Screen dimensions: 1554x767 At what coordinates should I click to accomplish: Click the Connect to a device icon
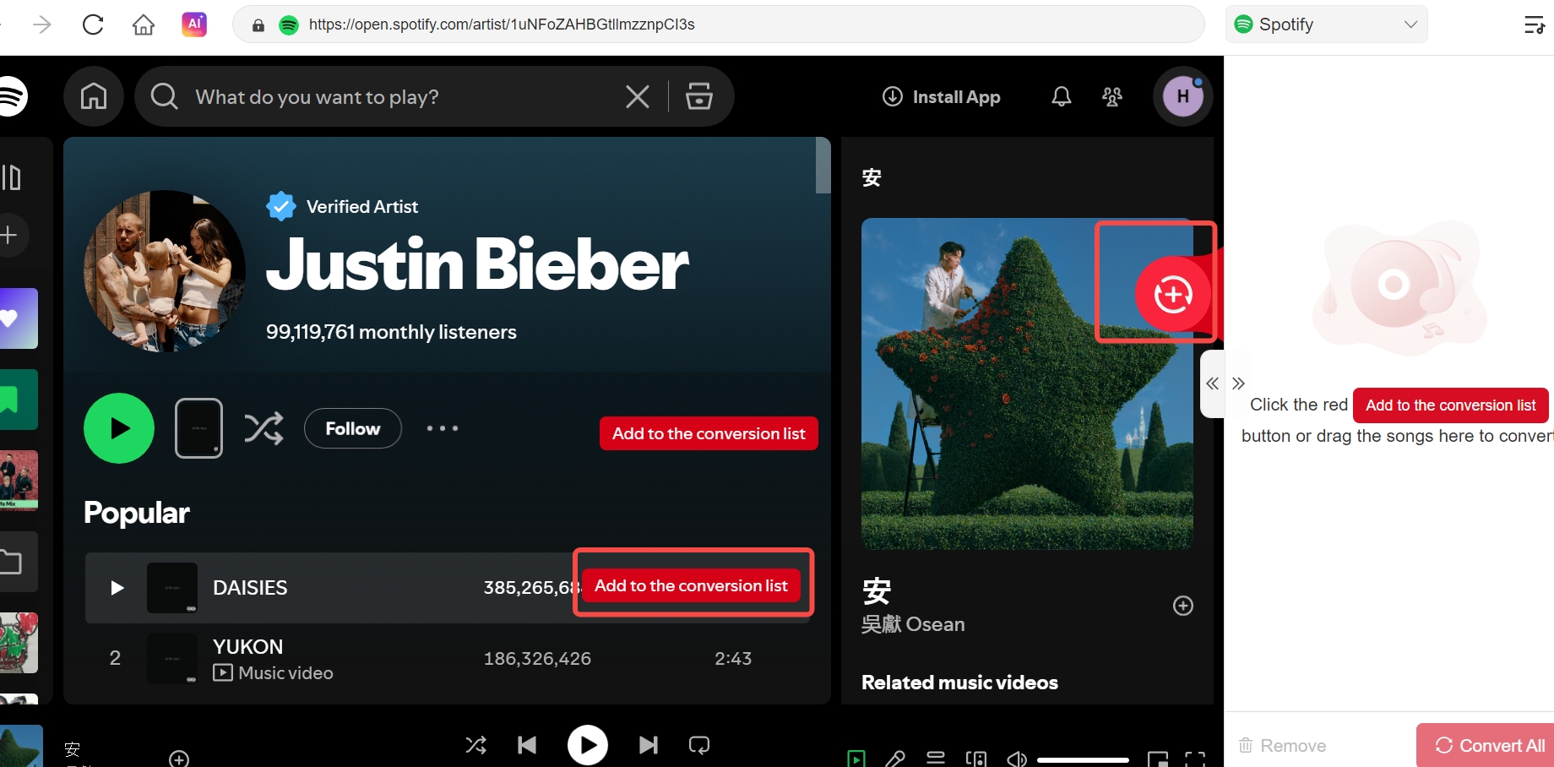click(x=976, y=758)
